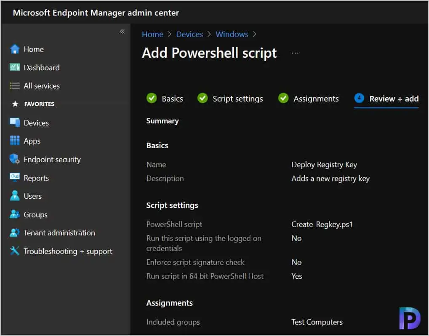Click 'Run script in 64 bit PowerShell Host' label
Viewport: 429px width, 336px height.
tap(205, 276)
